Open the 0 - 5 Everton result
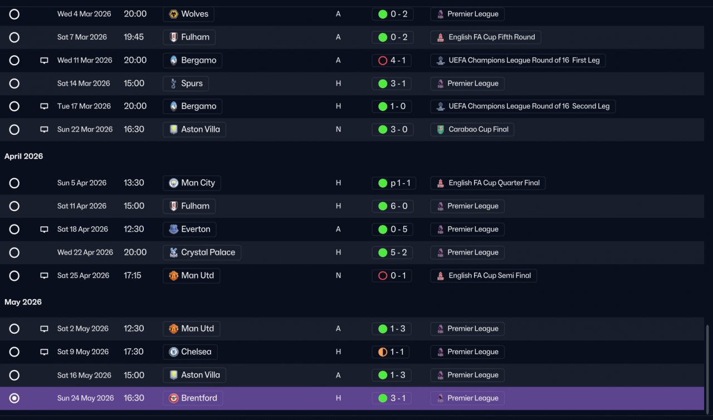This screenshot has height=420, width=713. [x=392, y=229]
